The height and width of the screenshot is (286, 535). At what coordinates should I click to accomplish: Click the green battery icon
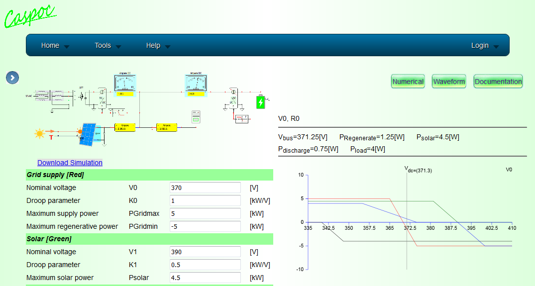tap(260, 102)
